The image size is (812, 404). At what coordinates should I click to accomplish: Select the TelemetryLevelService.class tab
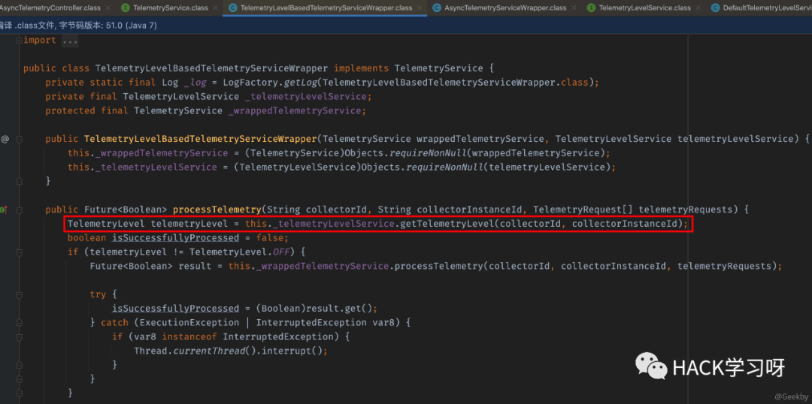tap(644, 8)
